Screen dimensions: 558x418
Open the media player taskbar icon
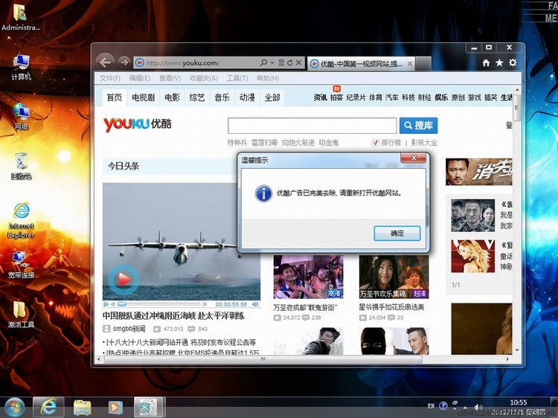click(x=115, y=408)
